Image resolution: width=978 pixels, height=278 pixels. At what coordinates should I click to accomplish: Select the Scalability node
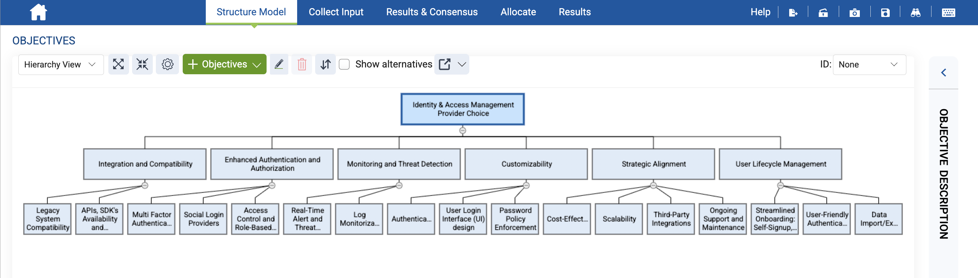[x=619, y=219]
